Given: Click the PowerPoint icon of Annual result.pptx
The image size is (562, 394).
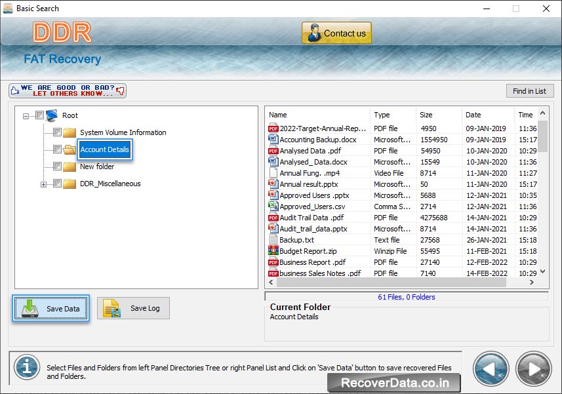Looking at the screenshot, I should pos(273,184).
